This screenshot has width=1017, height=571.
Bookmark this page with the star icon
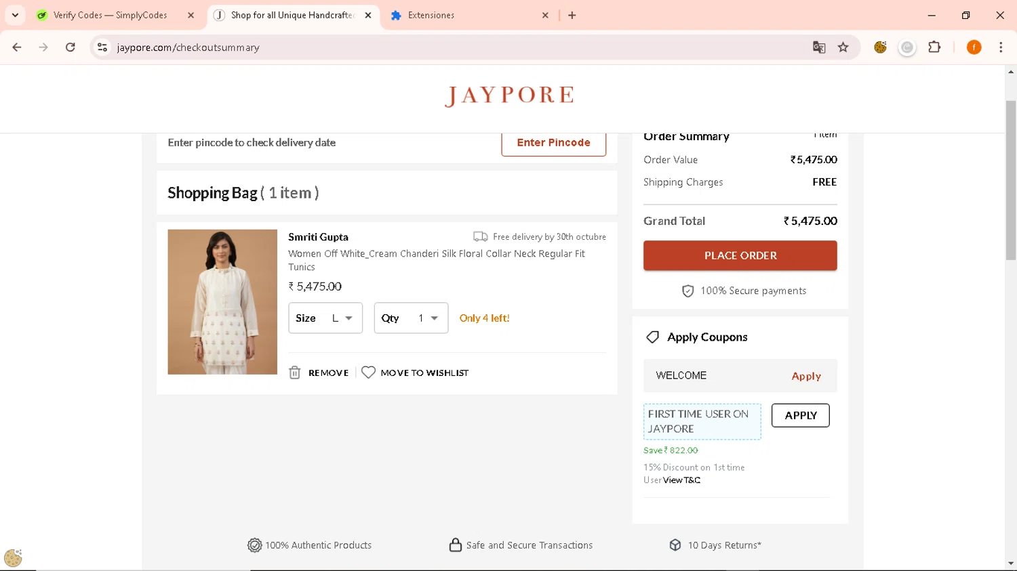pos(843,47)
